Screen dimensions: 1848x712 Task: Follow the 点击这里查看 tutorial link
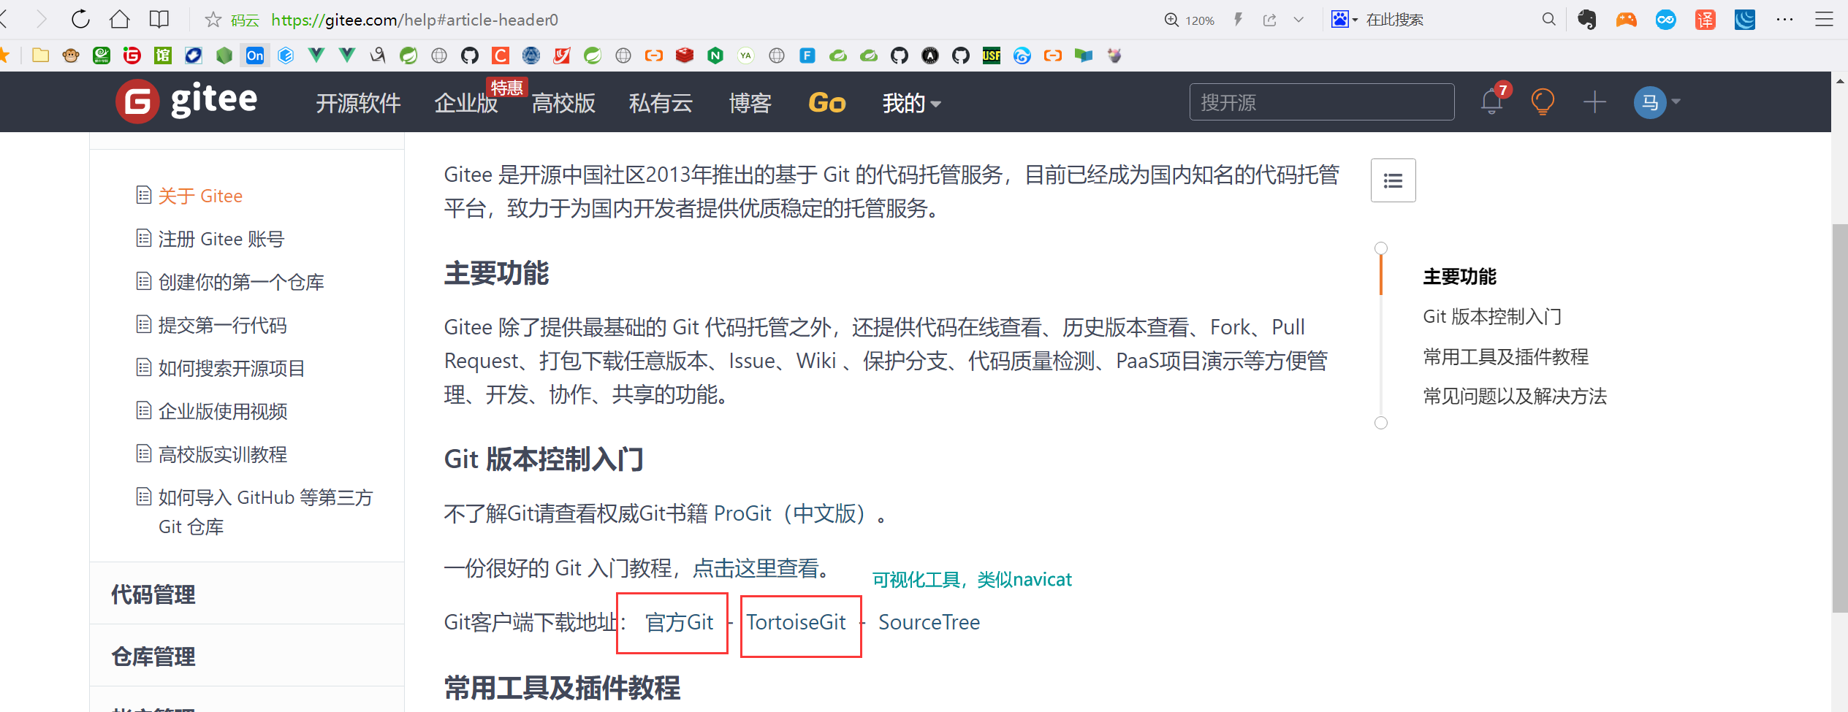tap(756, 567)
